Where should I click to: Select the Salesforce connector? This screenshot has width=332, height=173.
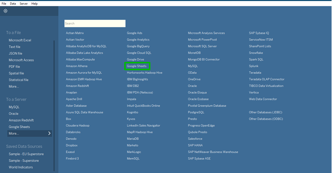point(195,139)
